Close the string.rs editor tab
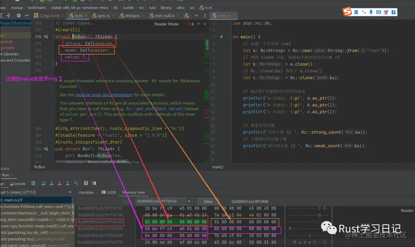The width and height of the screenshot is (415, 247). coord(143,16)
